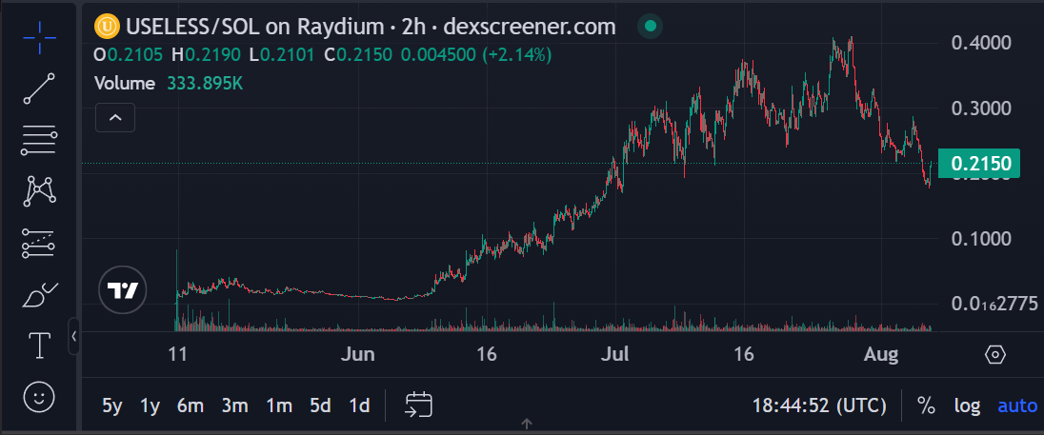Click the 0.1000 price axis label
This screenshot has height=435, width=1044.
click(981, 238)
